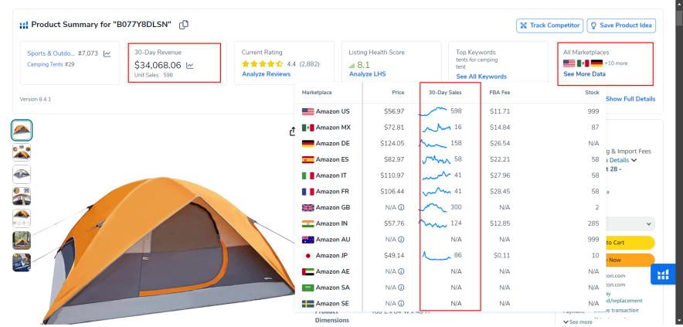
Task: Click the $34,068.06 revenue value
Action: tap(158, 66)
